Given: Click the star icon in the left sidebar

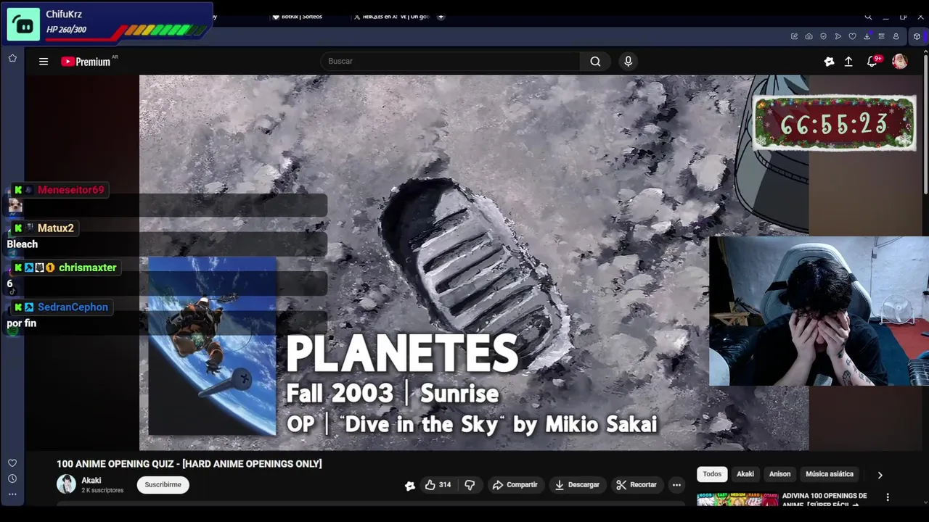Looking at the screenshot, I should (12, 58).
